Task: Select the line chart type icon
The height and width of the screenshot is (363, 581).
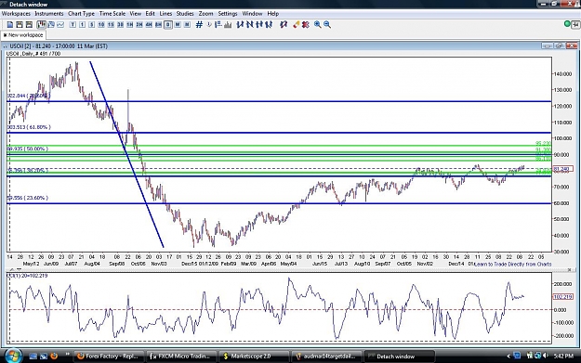Action: 60,25
